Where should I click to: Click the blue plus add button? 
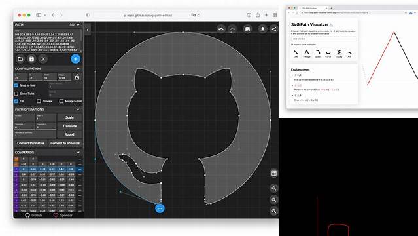(x=76, y=59)
